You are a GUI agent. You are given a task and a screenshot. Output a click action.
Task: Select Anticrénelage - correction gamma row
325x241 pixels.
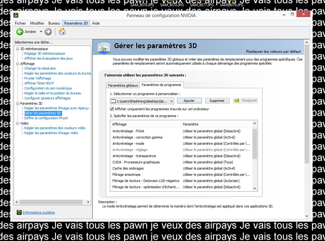click(x=181, y=137)
